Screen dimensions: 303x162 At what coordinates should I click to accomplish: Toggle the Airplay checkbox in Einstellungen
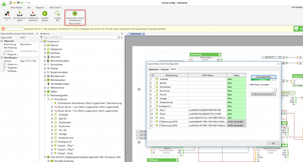click(x=5, y=64)
